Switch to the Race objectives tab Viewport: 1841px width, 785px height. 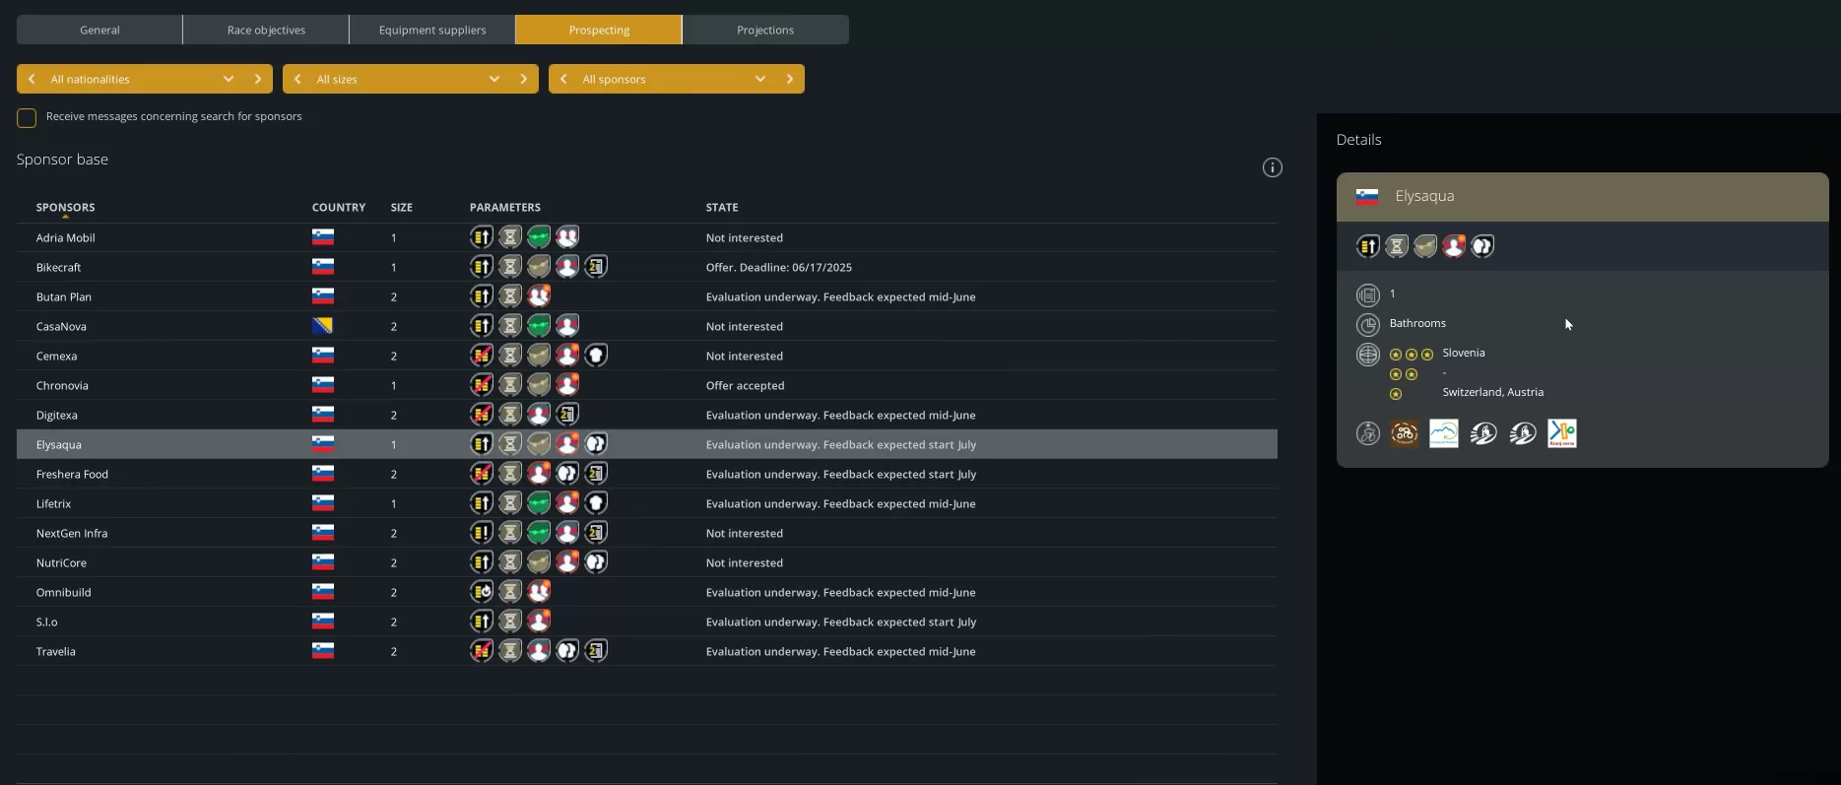tap(266, 30)
